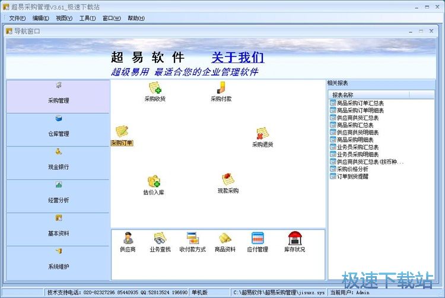This screenshot has height=298, width=445.
Task: Open the 采购订单 purchase order icon
Action: [x=122, y=136]
